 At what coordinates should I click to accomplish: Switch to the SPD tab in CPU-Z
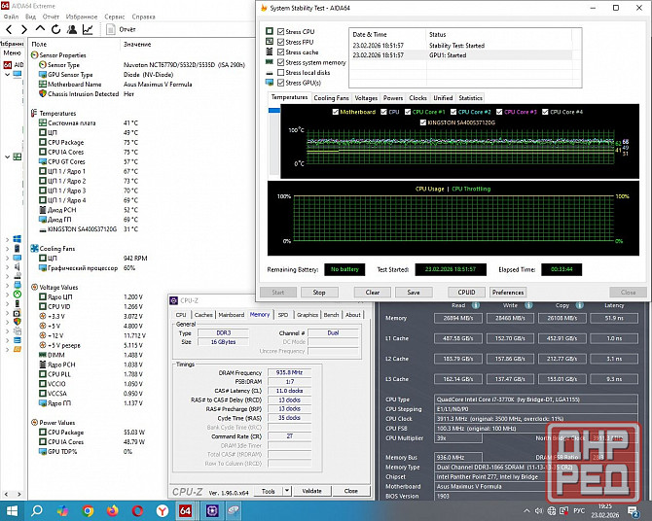(283, 315)
